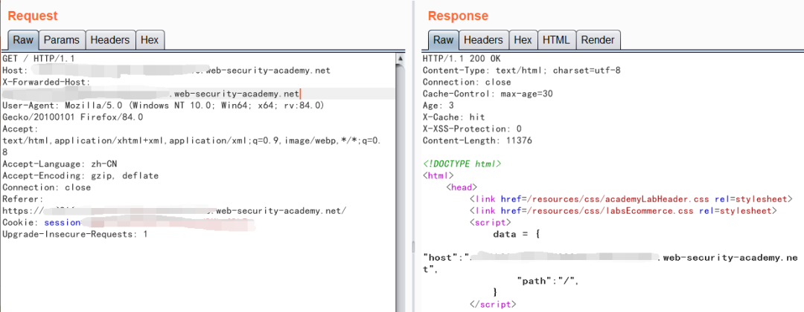
Task: Click the 'Accept-Language: zh-CN' line
Action: tap(61, 164)
